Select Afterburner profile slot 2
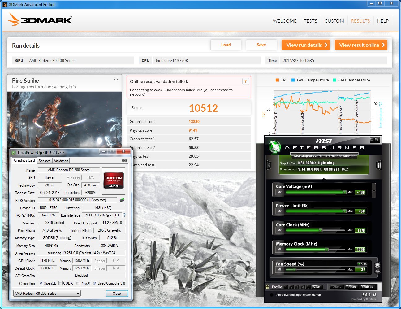 click(291, 287)
